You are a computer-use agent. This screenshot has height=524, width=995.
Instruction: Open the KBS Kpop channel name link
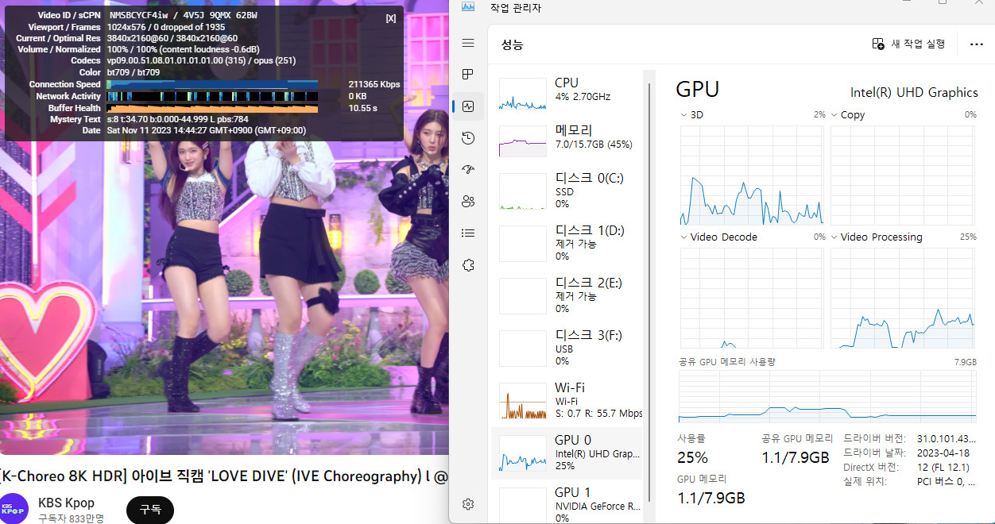point(66,503)
